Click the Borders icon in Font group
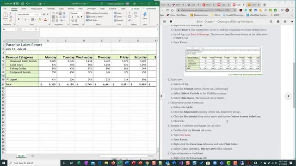The height and width of the screenshot is (166, 296). 32,19
